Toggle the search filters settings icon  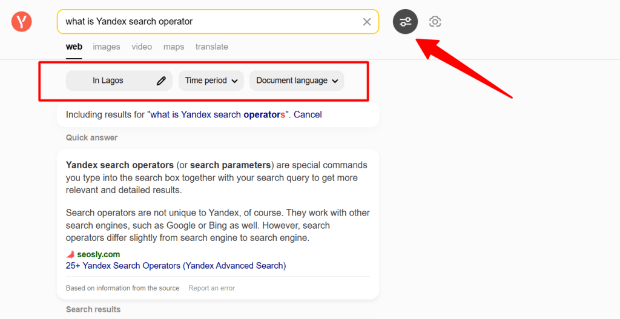click(405, 22)
